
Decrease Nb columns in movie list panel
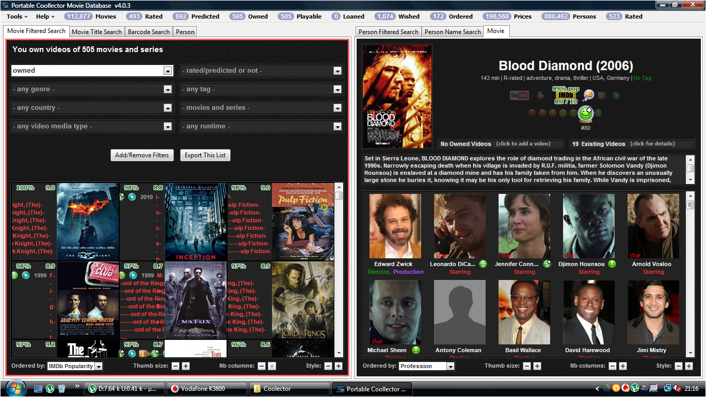point(262,366)
